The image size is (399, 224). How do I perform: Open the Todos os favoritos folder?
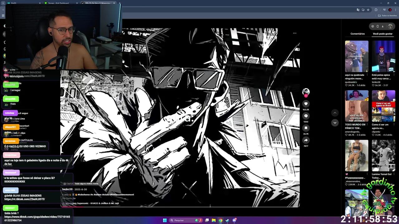387,16
